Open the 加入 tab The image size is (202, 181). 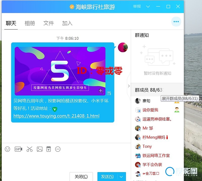click(x=67, y=23)
